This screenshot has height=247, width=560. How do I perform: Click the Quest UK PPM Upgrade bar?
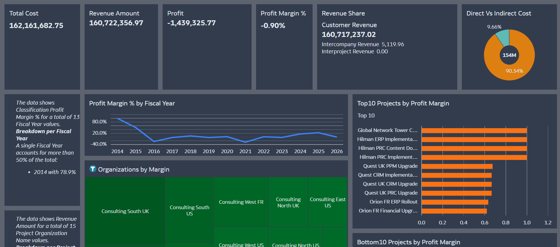click(457, 166)
